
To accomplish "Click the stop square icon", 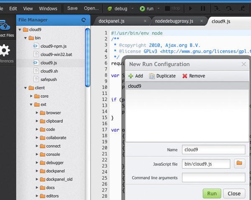I will [x=167, y=8].
